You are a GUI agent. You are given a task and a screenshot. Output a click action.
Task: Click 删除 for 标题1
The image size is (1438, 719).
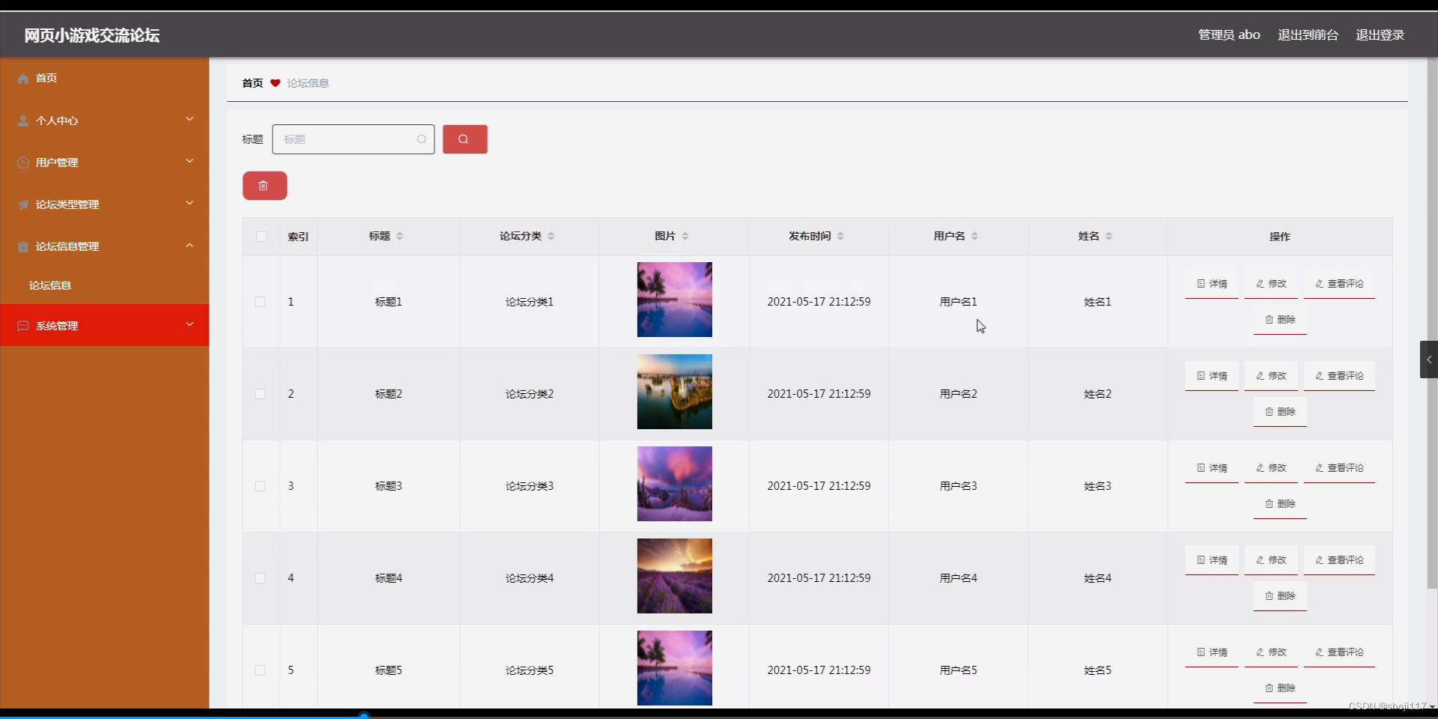tap(1280, 320)
